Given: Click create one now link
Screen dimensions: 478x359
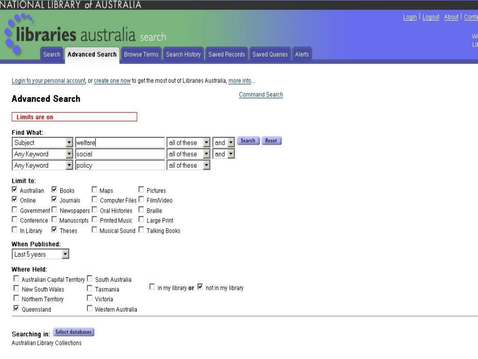Looking at the screenshot, I should [112, 80].
